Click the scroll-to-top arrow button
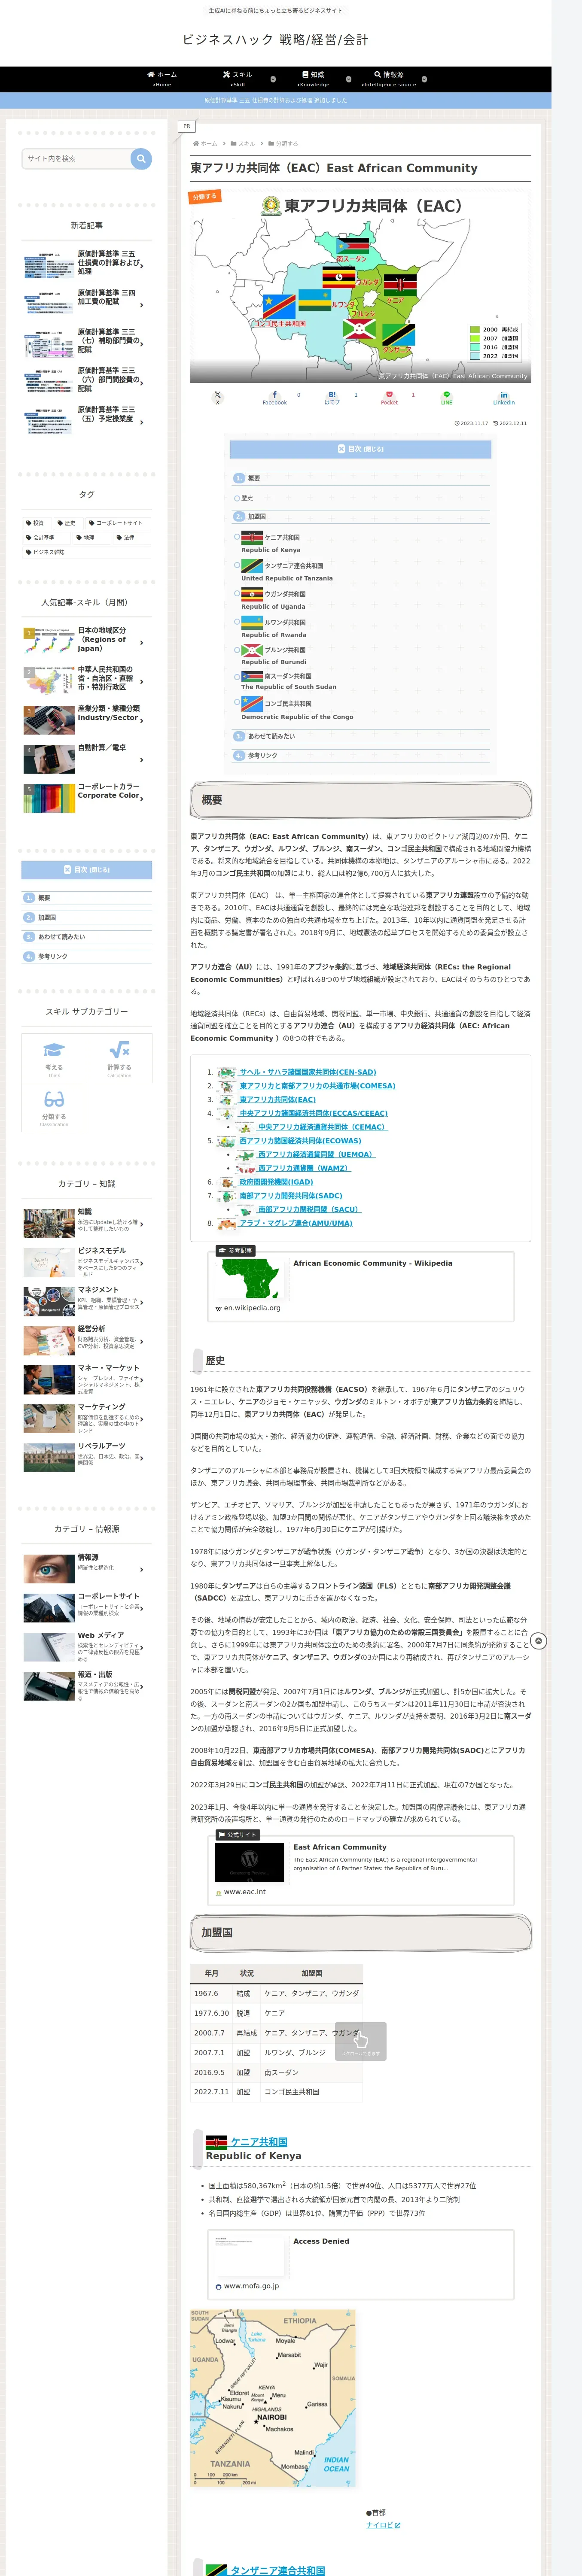This screenshot has width=582, height=2576. pos(539,1641)
